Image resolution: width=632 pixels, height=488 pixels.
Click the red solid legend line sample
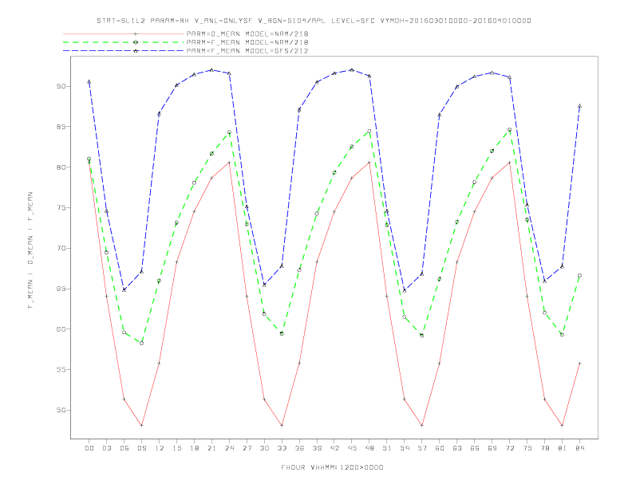coord(124,33)
